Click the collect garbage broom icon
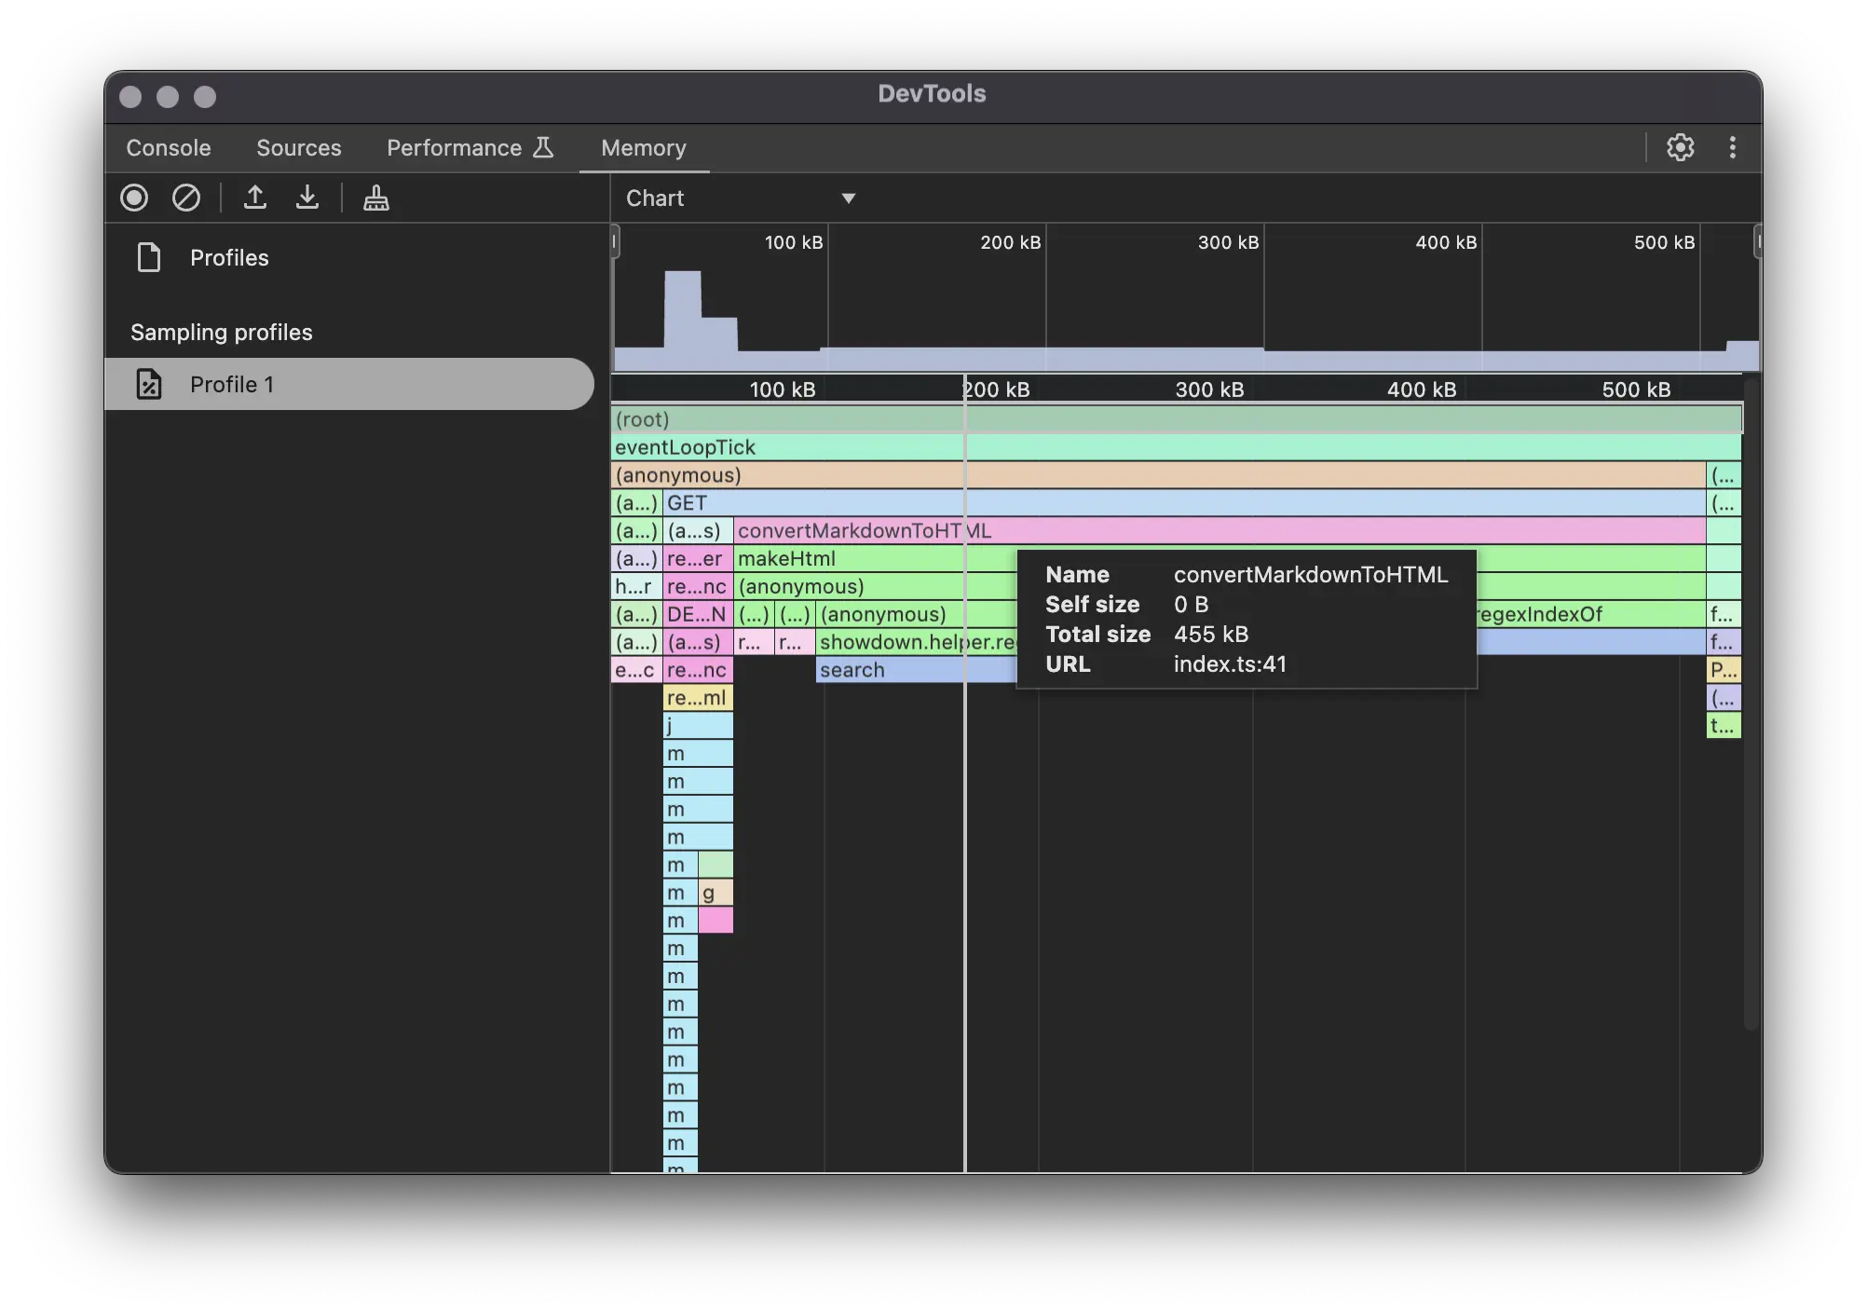 [376, 198]
